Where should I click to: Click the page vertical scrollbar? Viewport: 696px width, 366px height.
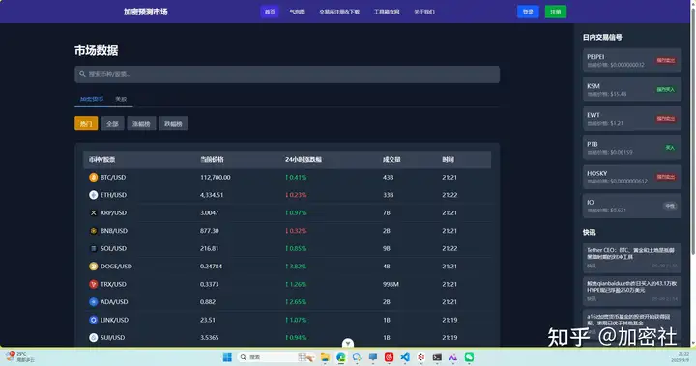tap(693, 128)
